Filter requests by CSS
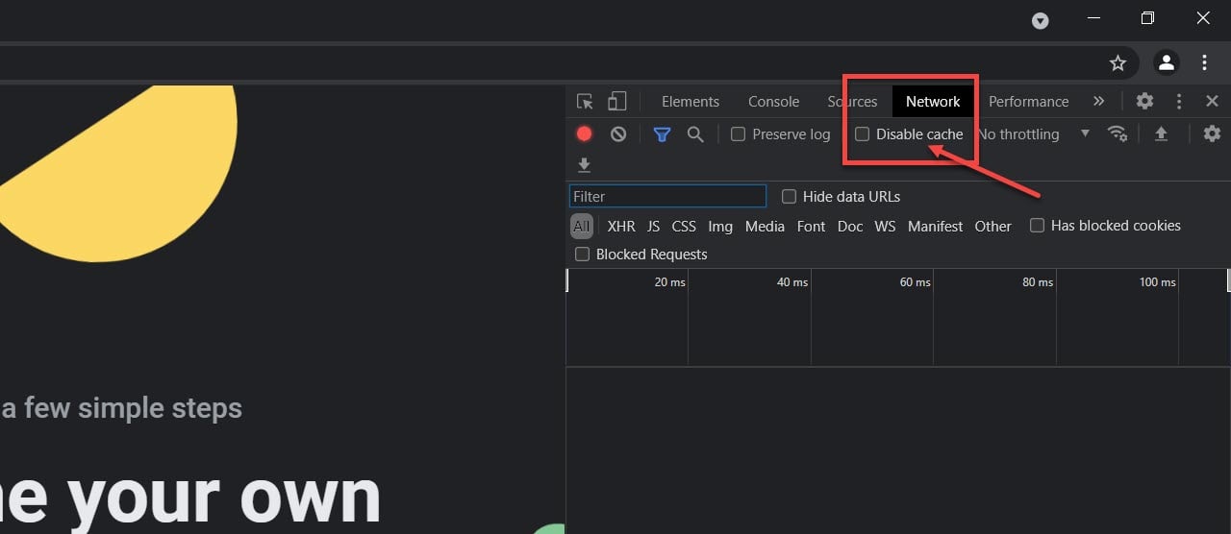Image resolution: width=1231 pixels, height=534 pixels. pyautogui.click(x=684, y=227)
